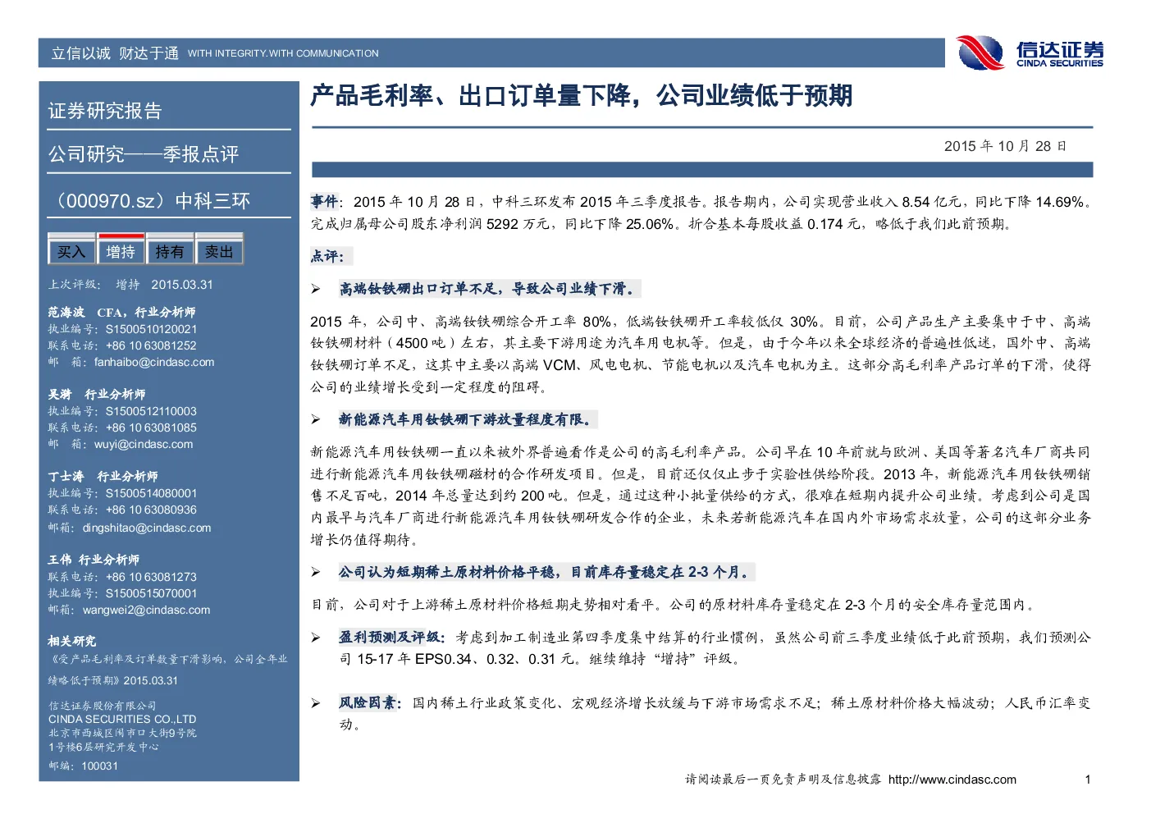Click license number S1500510120021

(151, 329)
